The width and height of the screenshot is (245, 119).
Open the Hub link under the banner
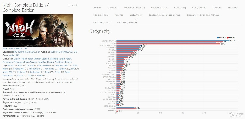click(x=11, y=48)
